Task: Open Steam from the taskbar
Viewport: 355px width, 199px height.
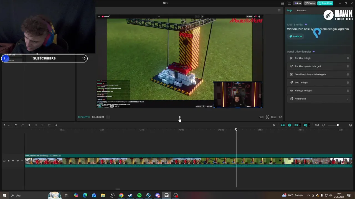Action: click(x=130, y=195)
